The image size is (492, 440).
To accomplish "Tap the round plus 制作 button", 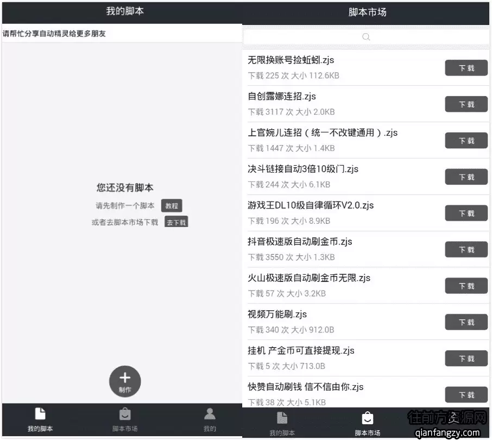I will (125, 381).
